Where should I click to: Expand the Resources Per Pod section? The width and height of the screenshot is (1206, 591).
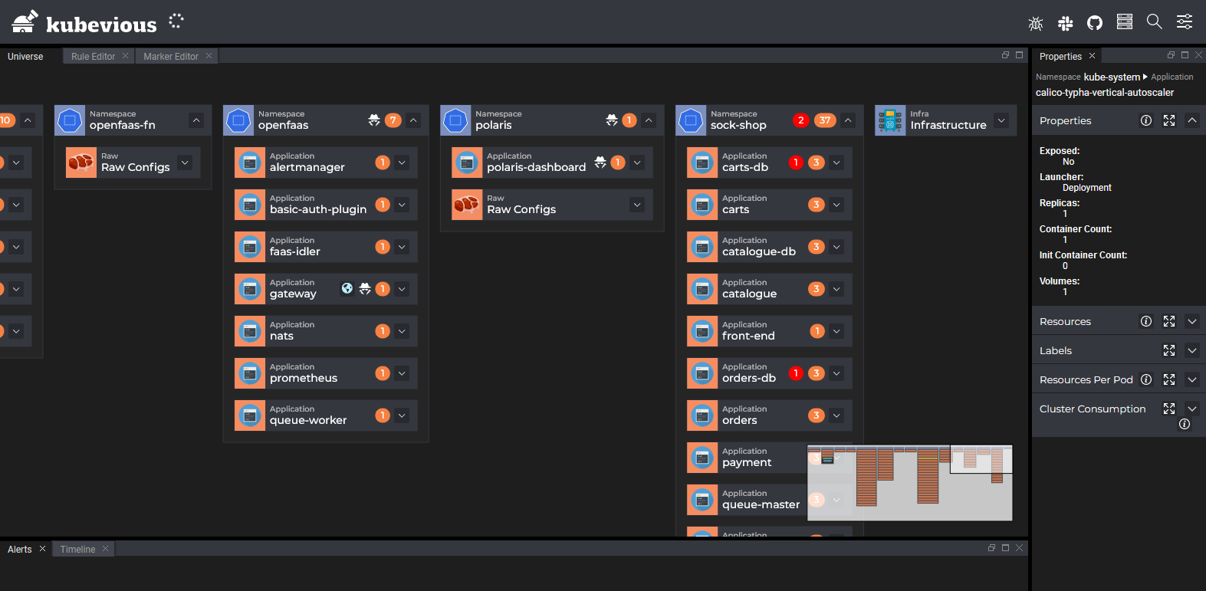pos(1192,379)
